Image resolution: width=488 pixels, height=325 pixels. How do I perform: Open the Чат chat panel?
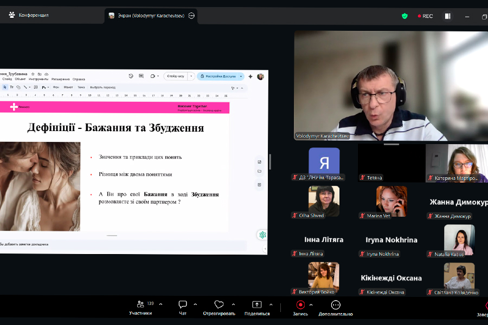pos(183,308)
